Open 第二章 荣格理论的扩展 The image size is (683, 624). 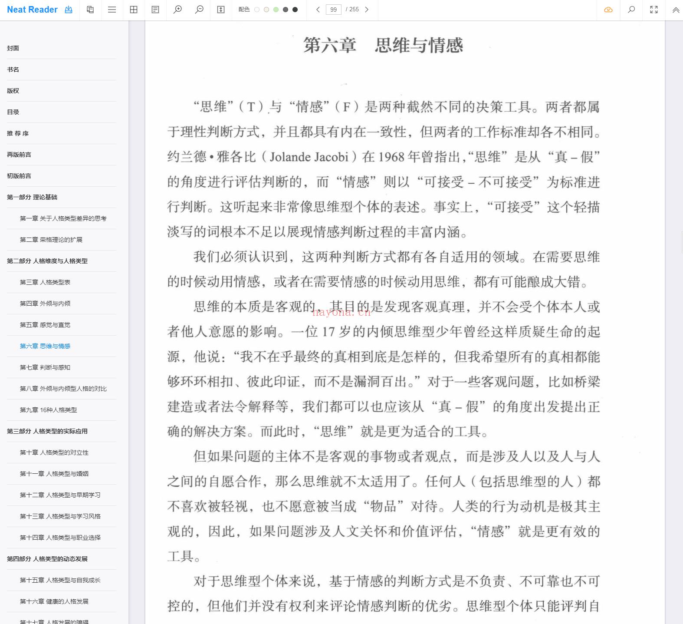(51, 240)
